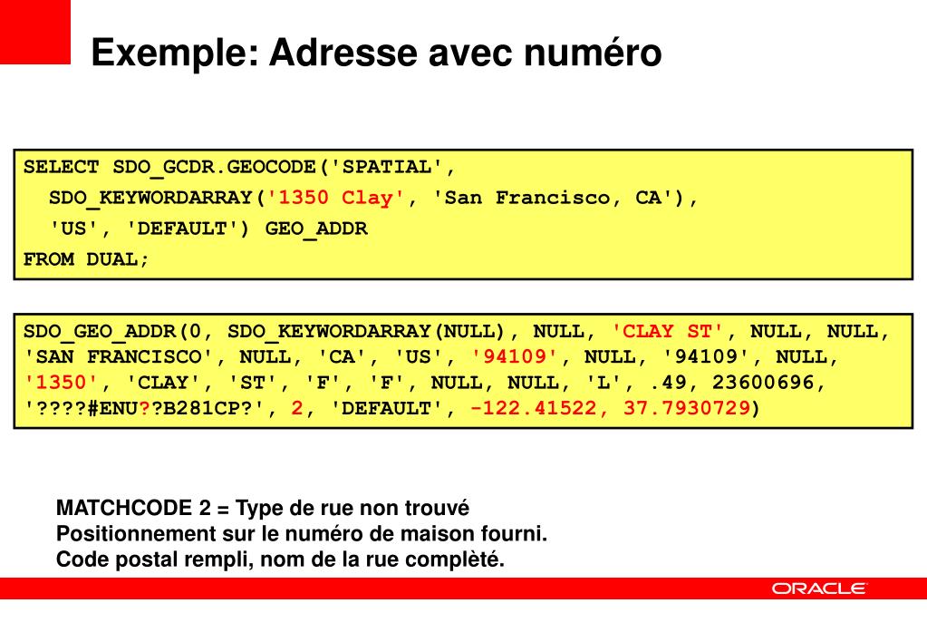Click the red match code 2 in the result
Screen dimensions: 927x642
(297, 408)
